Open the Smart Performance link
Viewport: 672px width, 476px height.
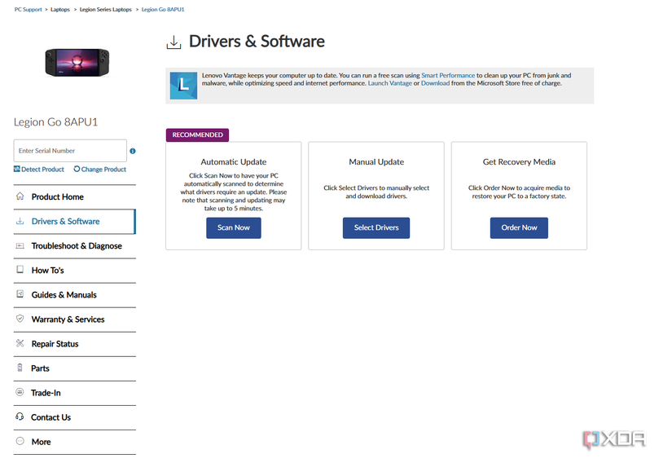(447, 75)
